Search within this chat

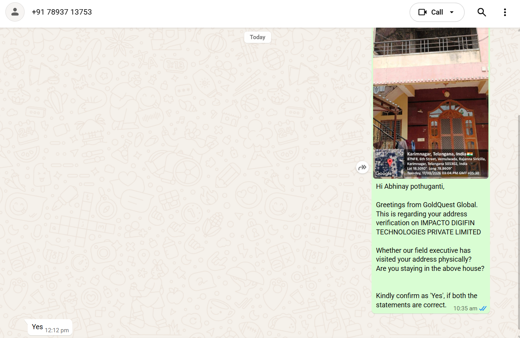(x=482, y=12)
